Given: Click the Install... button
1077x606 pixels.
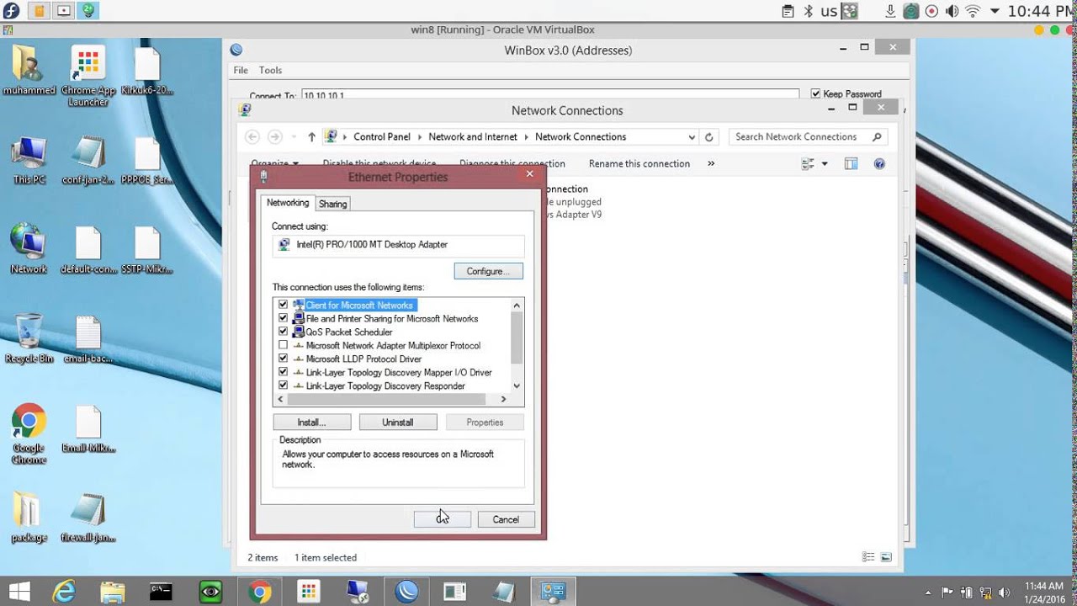Looking at the screenshot, I should click(311, 422).
